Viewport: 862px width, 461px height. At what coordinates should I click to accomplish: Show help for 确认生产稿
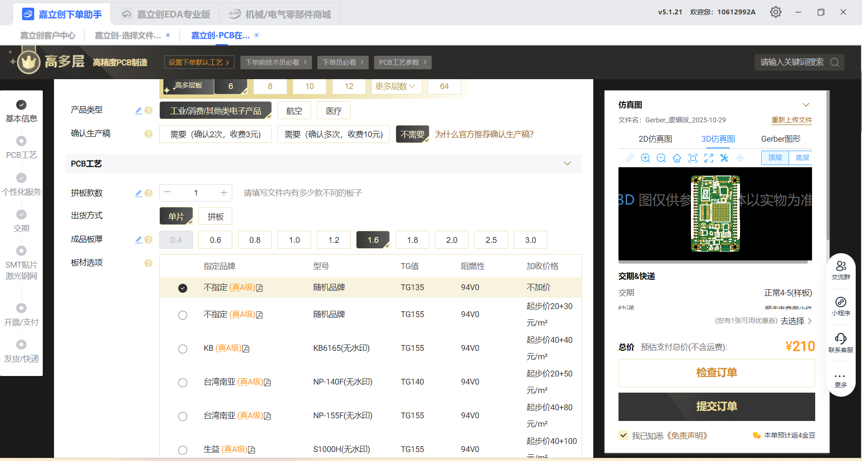point(149,134)
